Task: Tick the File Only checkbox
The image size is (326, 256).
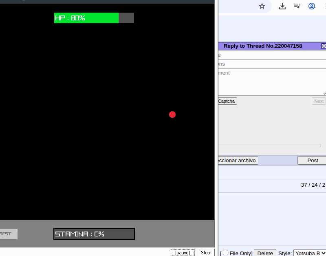Action: coord(225,253)
